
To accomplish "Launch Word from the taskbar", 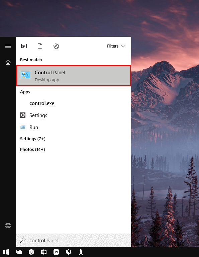I will pos(44,252).
